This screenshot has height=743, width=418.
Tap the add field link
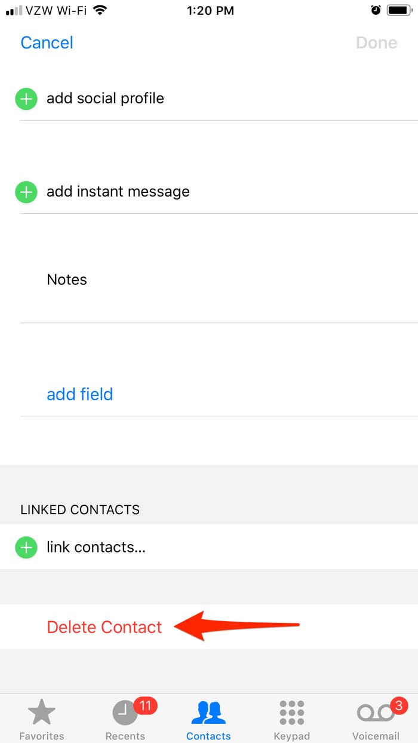coord(80,394)
